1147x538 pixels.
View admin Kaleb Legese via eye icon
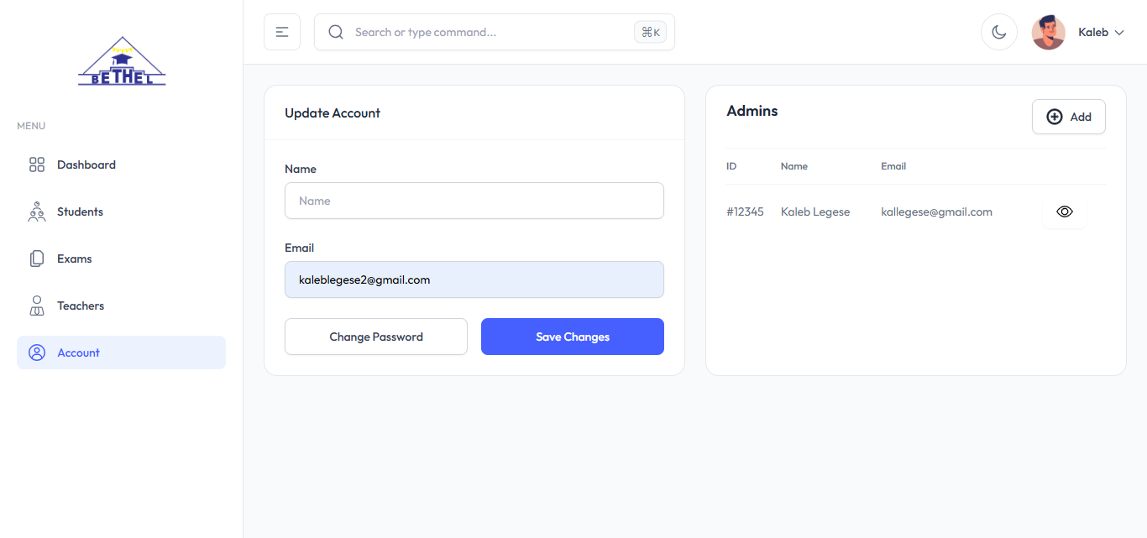(x=1065, y=212)
